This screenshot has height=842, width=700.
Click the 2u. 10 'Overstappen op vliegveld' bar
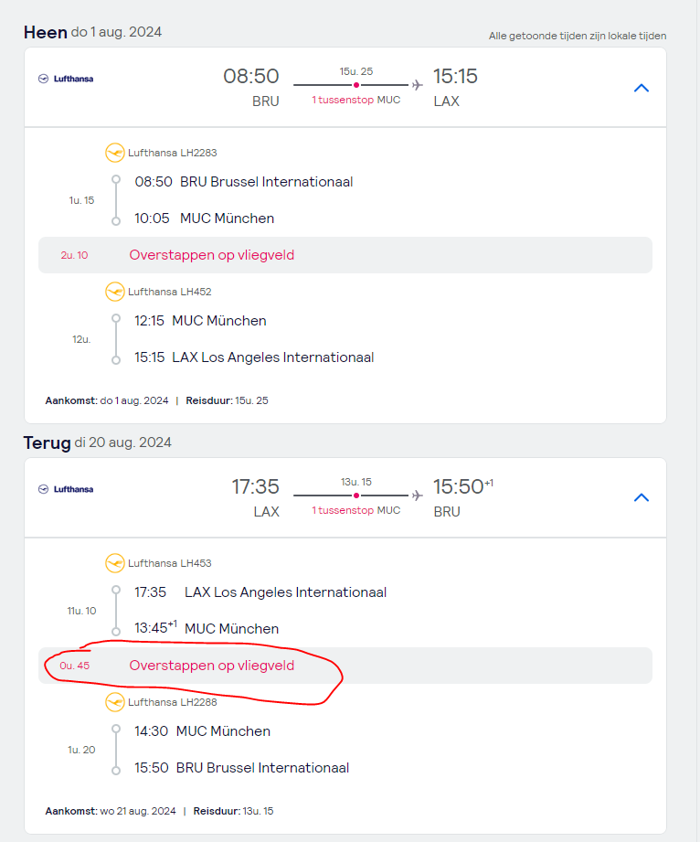coord(345,255)
